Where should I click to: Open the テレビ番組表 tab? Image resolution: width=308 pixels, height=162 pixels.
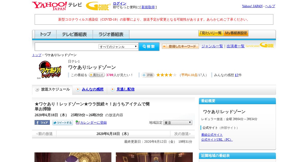(74, 34)
